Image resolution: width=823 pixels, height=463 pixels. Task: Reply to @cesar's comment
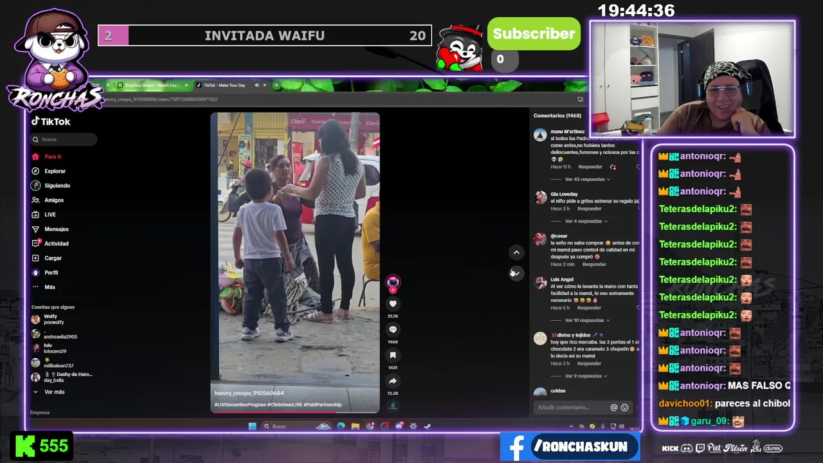tap(594, 264)
